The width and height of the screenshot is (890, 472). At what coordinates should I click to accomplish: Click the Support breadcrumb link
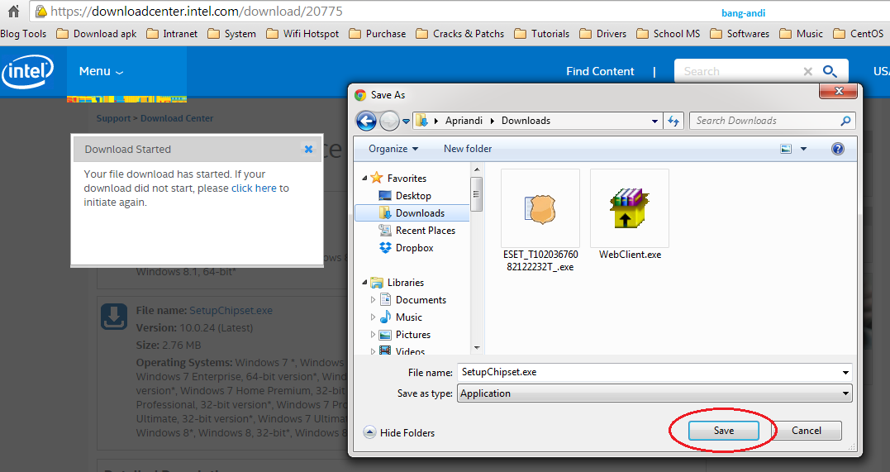(x=113, y=118)
